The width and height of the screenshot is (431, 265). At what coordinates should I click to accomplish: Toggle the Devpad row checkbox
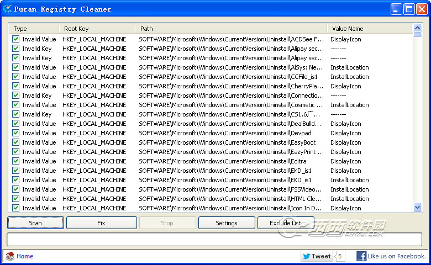(15, 133)
